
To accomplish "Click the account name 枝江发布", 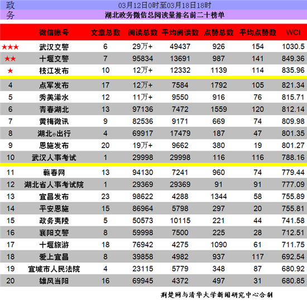I will (x=54, y=70).
